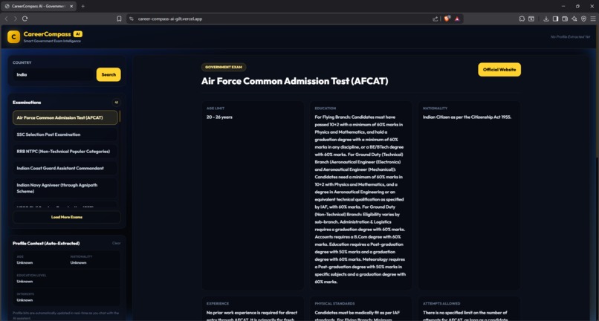Open the downloads icon
599x321 pixels.
click(546, 19)
